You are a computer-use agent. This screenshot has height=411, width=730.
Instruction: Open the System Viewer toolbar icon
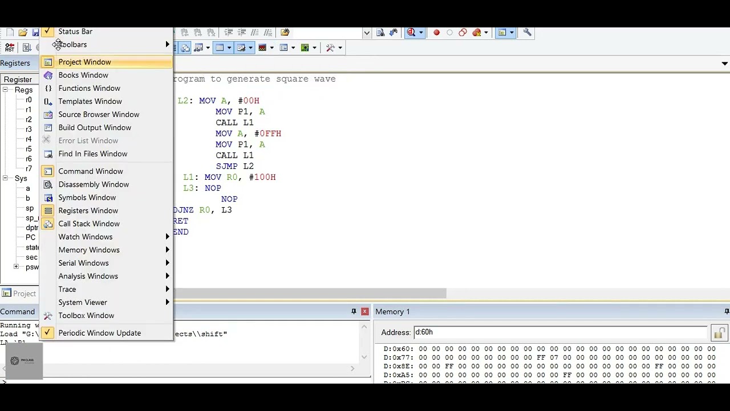(305, 47)
